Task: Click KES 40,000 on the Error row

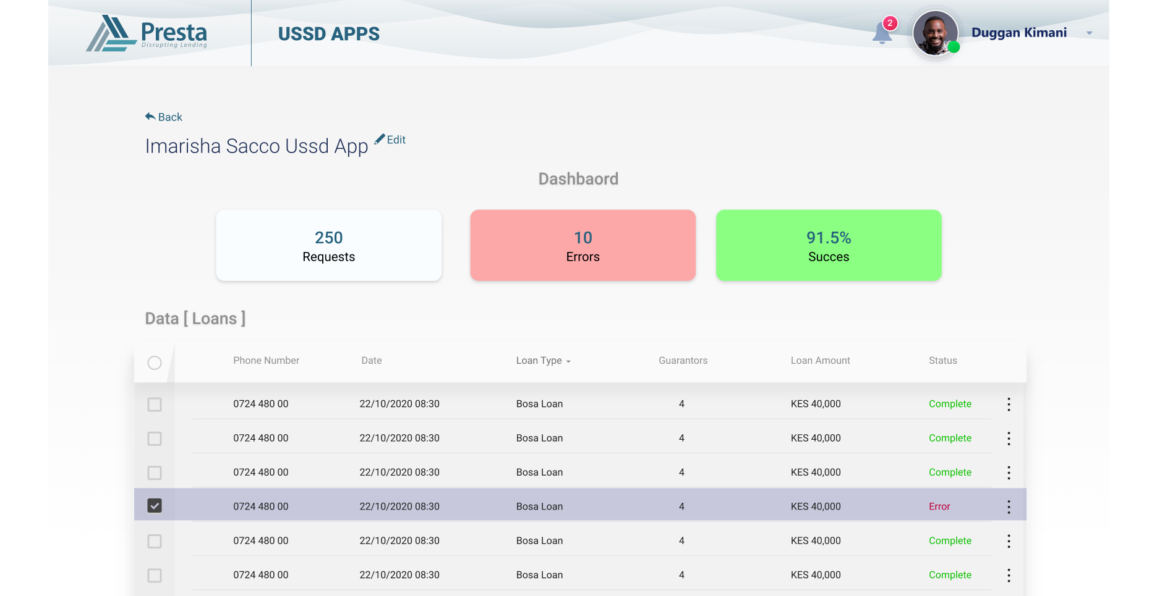Action: [x=816, y=506]
